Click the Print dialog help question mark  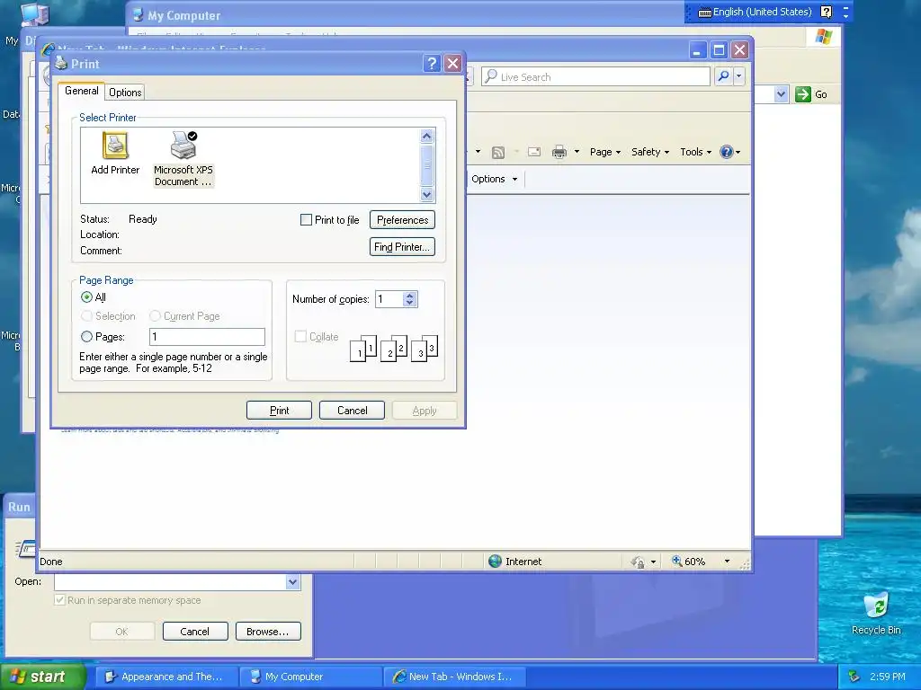tap(432, 64)
